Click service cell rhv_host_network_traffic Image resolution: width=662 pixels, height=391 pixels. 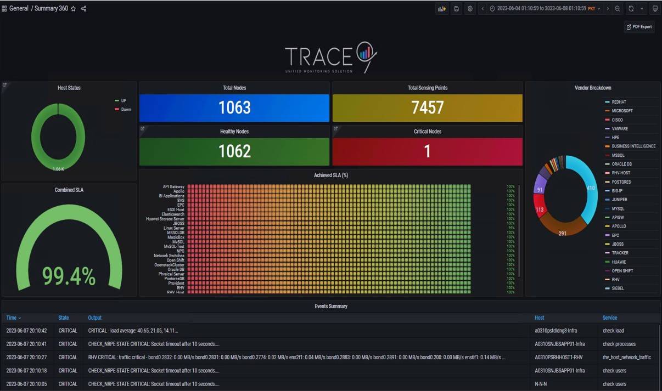[627, 357]
